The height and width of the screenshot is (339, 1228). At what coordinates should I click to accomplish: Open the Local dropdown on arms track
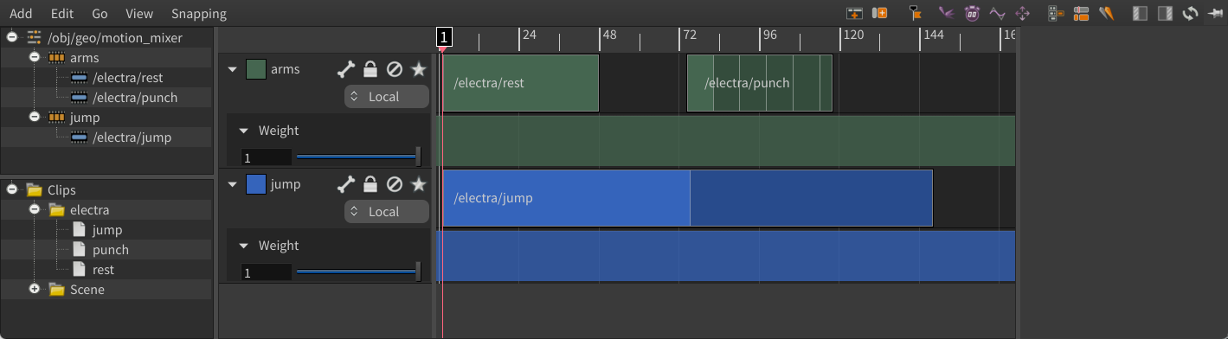pyautogui.click(x=387, y=97)
